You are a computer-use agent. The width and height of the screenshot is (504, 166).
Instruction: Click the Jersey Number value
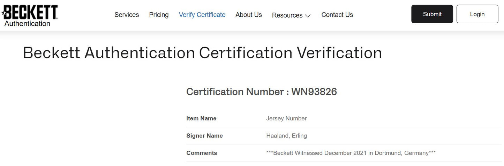[286, 118]
